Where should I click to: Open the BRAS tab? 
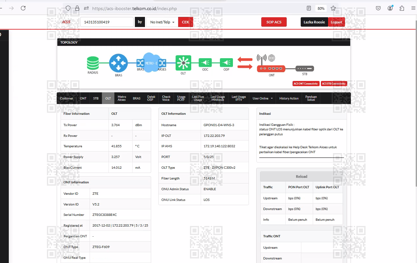point(137,98)
